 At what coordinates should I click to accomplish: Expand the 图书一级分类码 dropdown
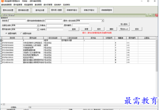point(103,21)
